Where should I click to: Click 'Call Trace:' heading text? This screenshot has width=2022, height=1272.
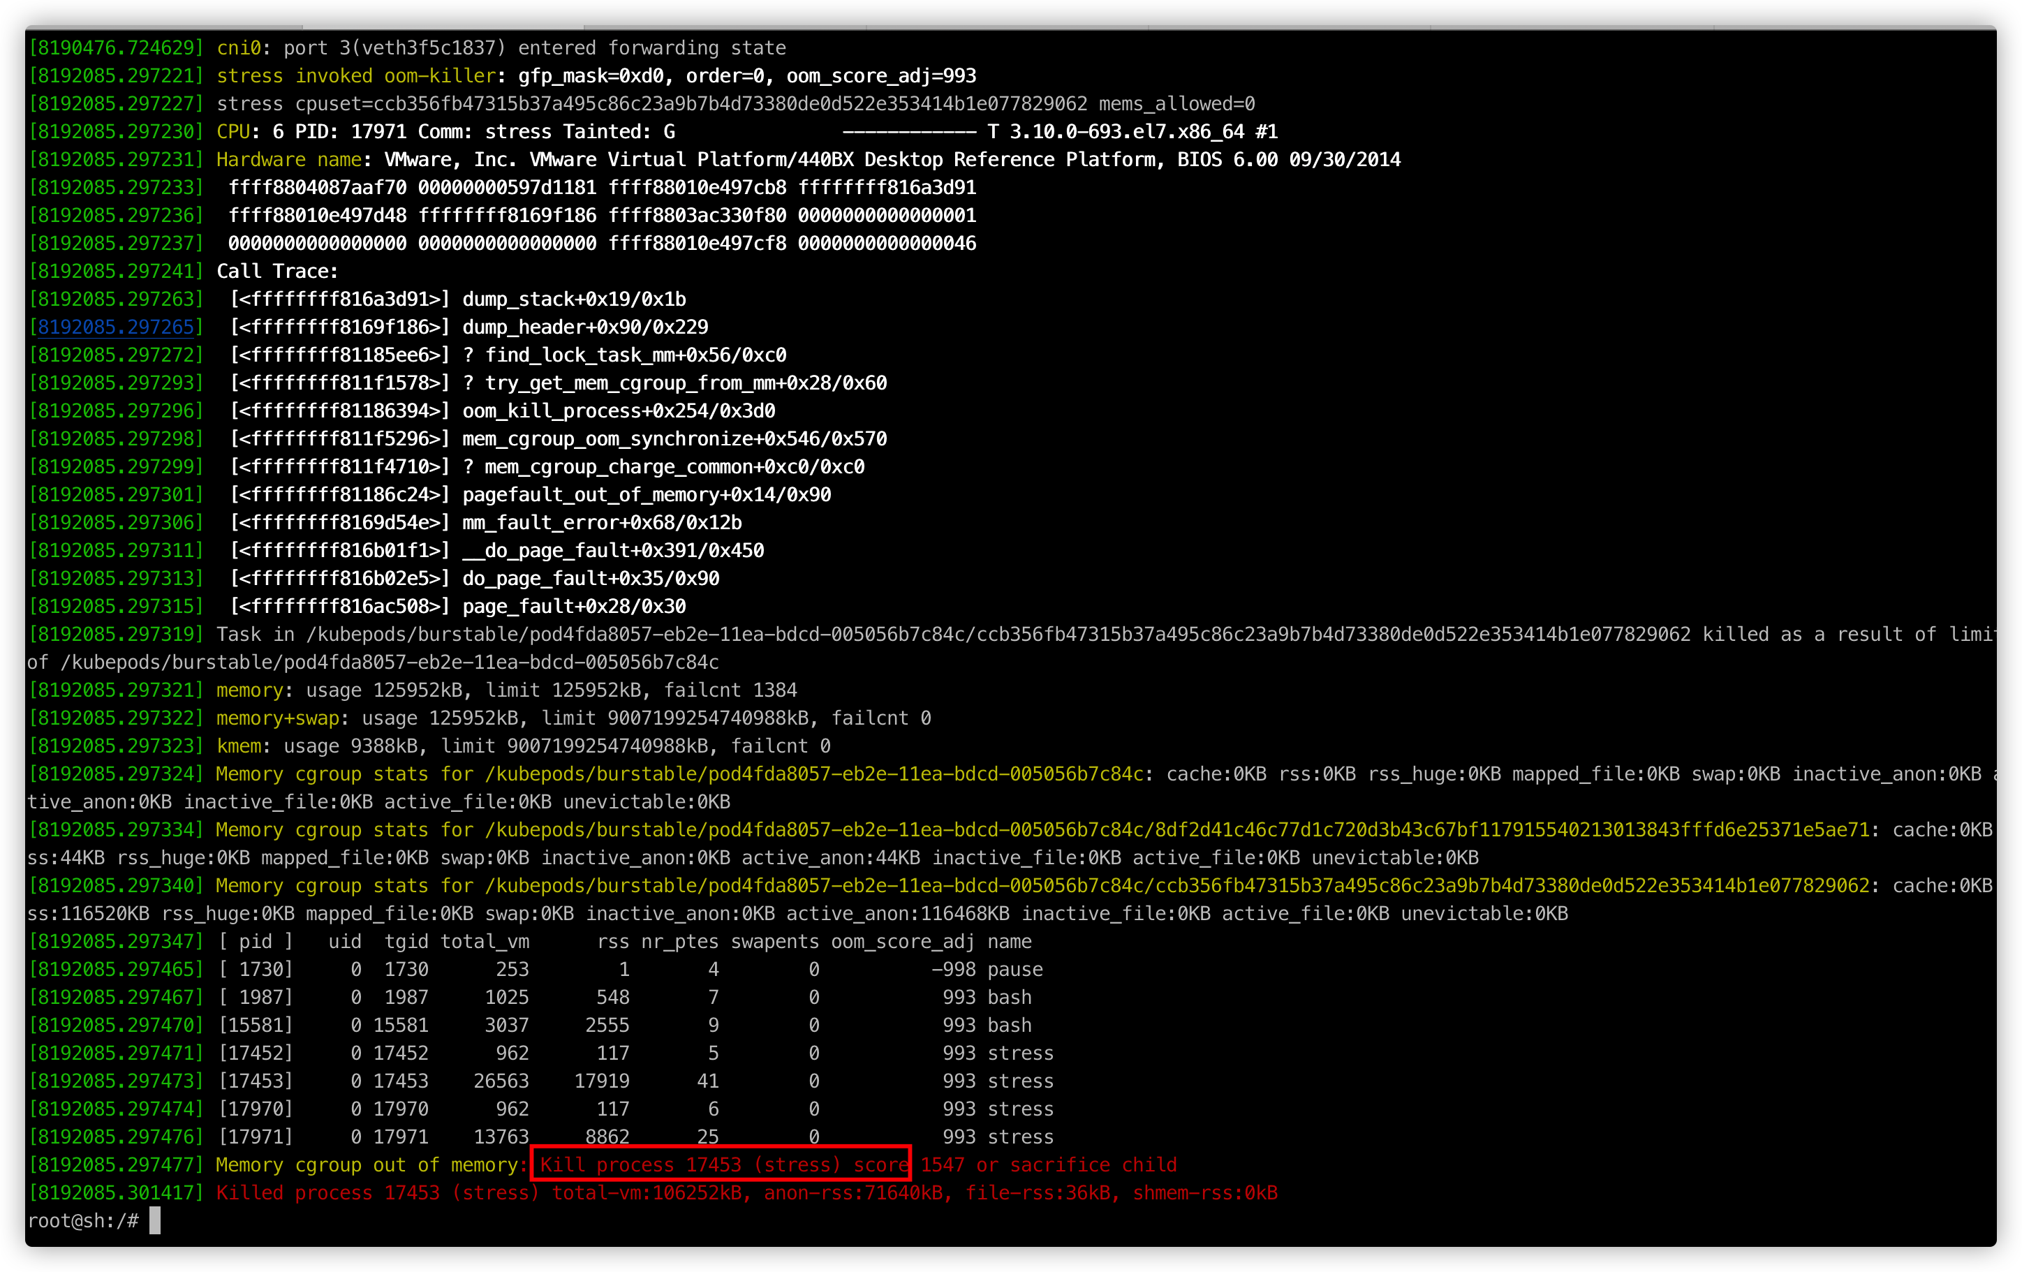(x=277, y=271)
